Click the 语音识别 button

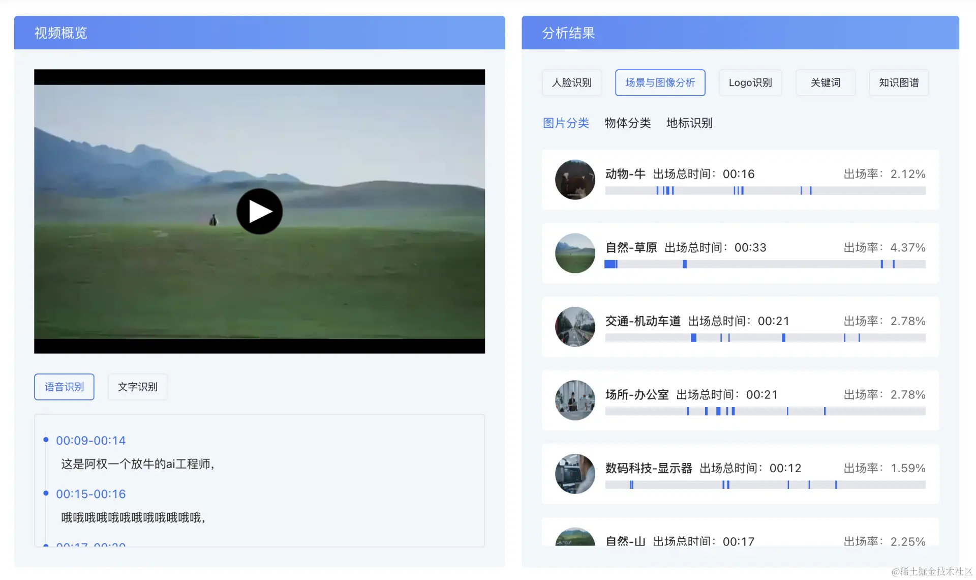point(64,387)
